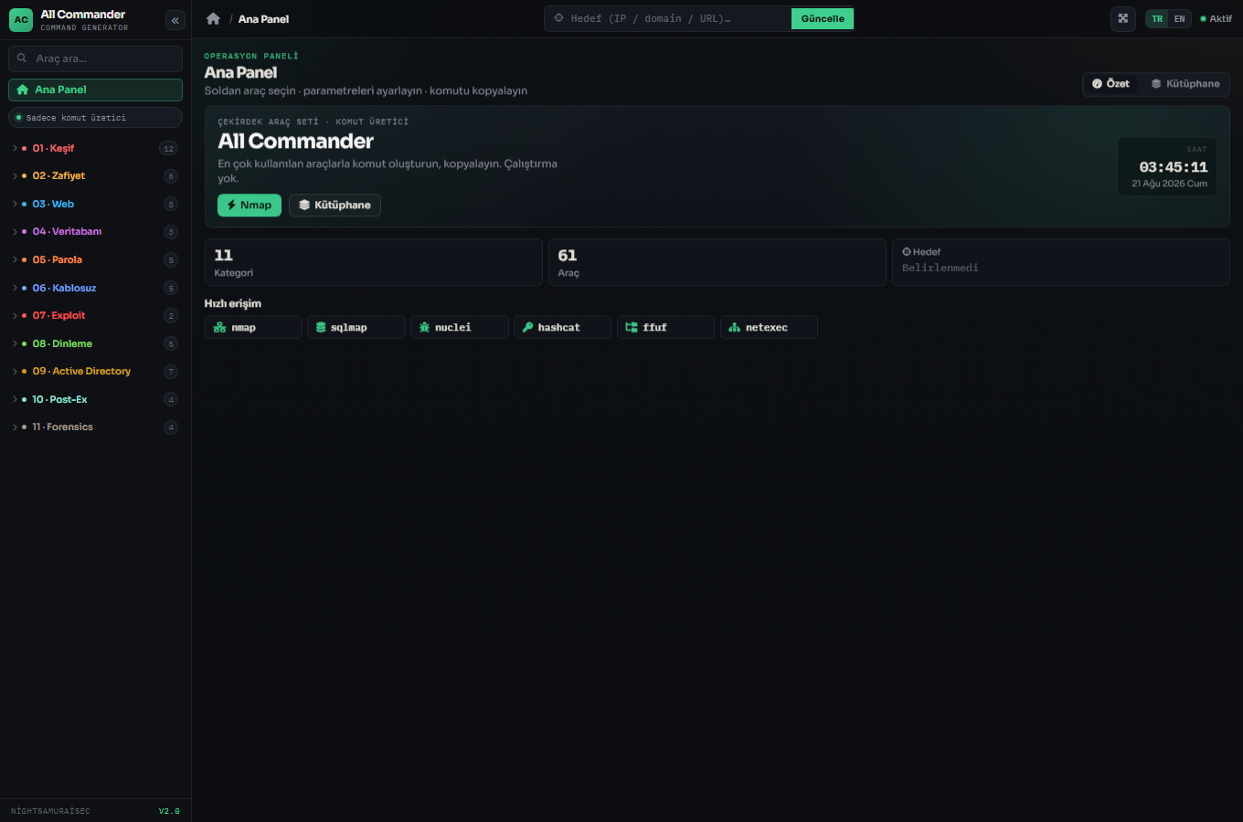The image size is (1243, 822).
Task: Expand the 08 · Dinleme category
Action: tap(95, 343)
